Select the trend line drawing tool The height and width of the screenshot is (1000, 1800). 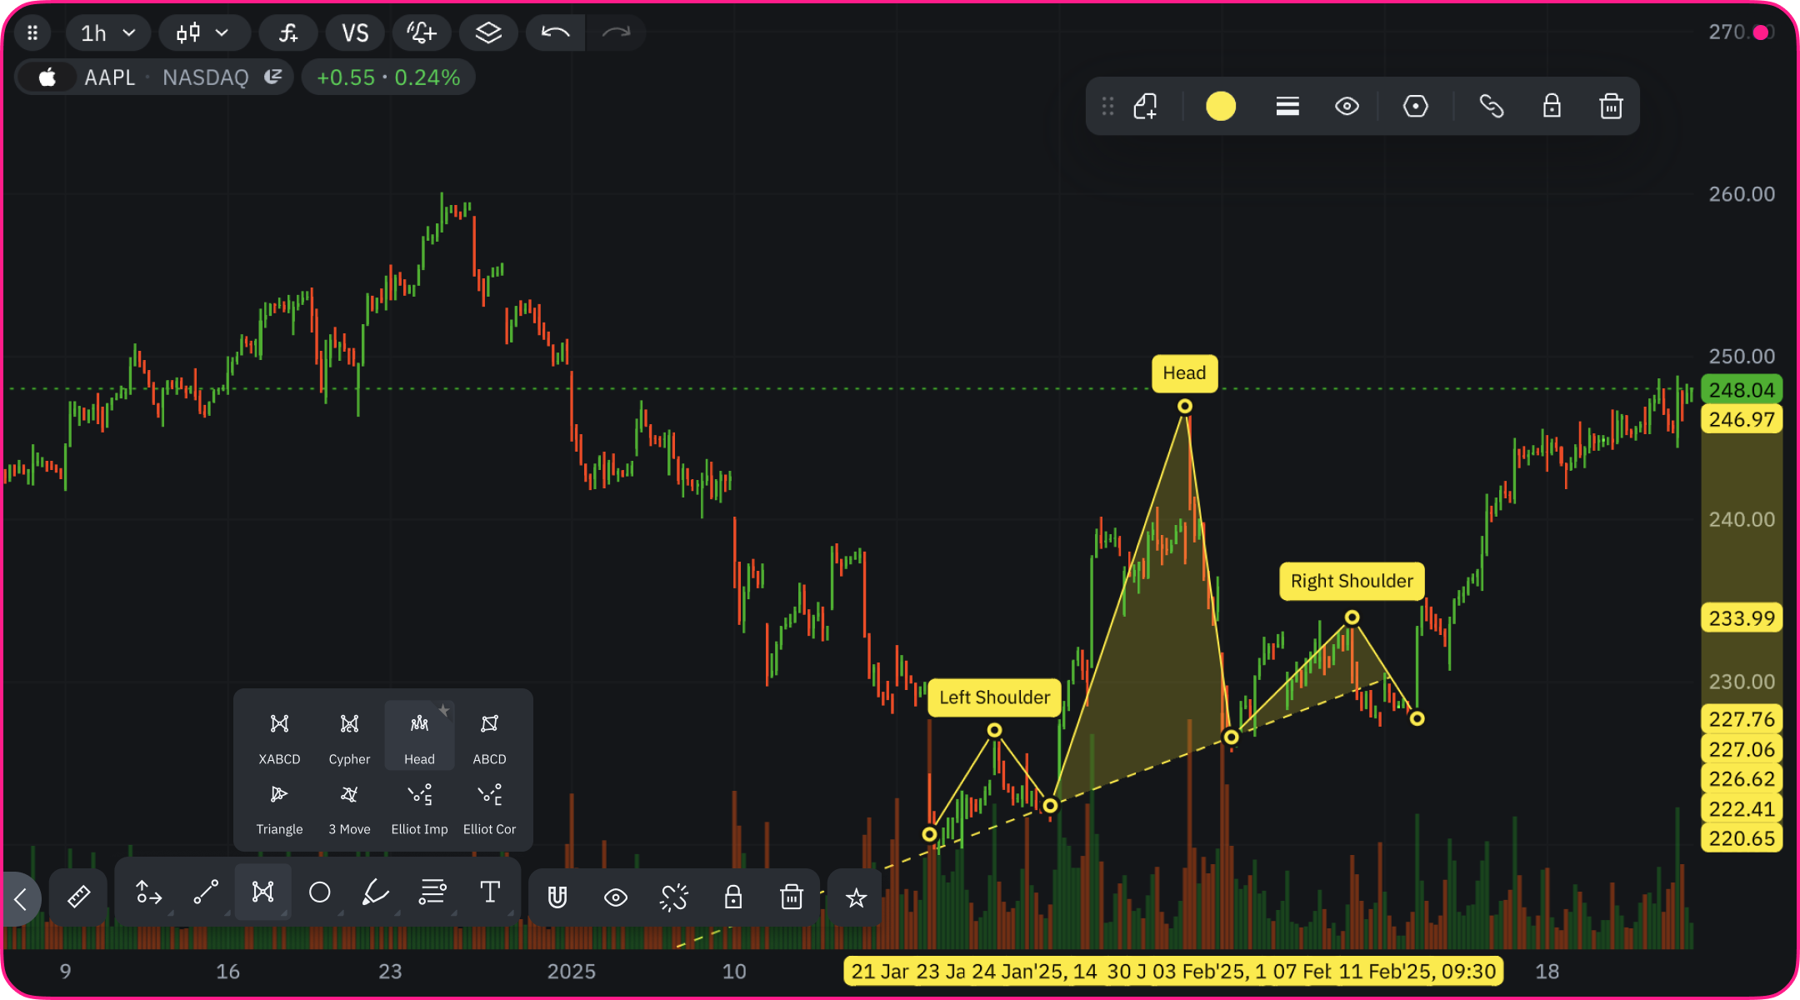(x=206, y=892)
